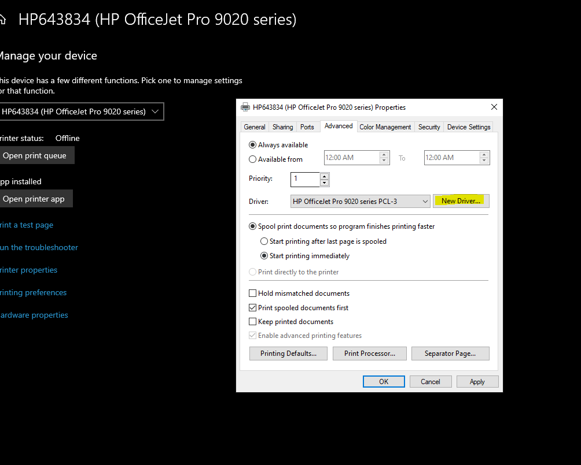Click the printer icon in dialog title bar
Viewport: 581px width, 465px height.
pyautogui.click(x=245, y=107)
